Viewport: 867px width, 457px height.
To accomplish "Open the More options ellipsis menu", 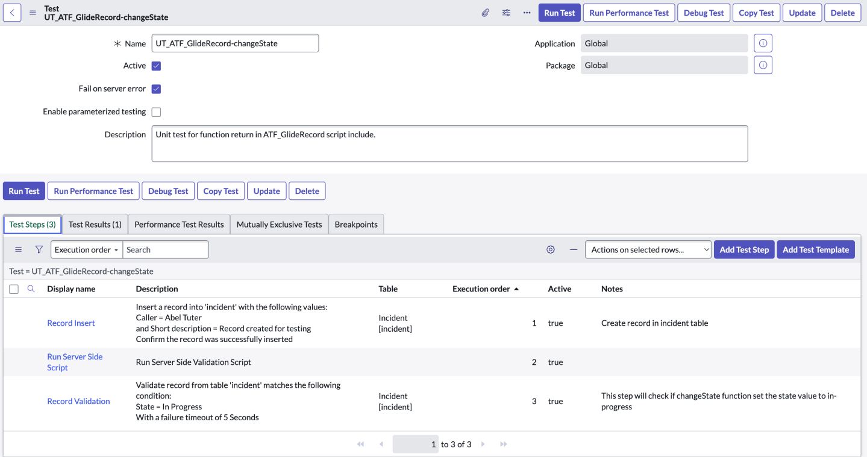I will 526,12.
